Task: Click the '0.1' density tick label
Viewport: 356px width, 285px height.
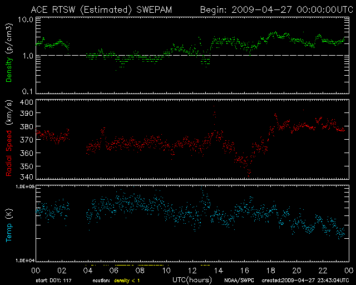Action: point(27,92)
